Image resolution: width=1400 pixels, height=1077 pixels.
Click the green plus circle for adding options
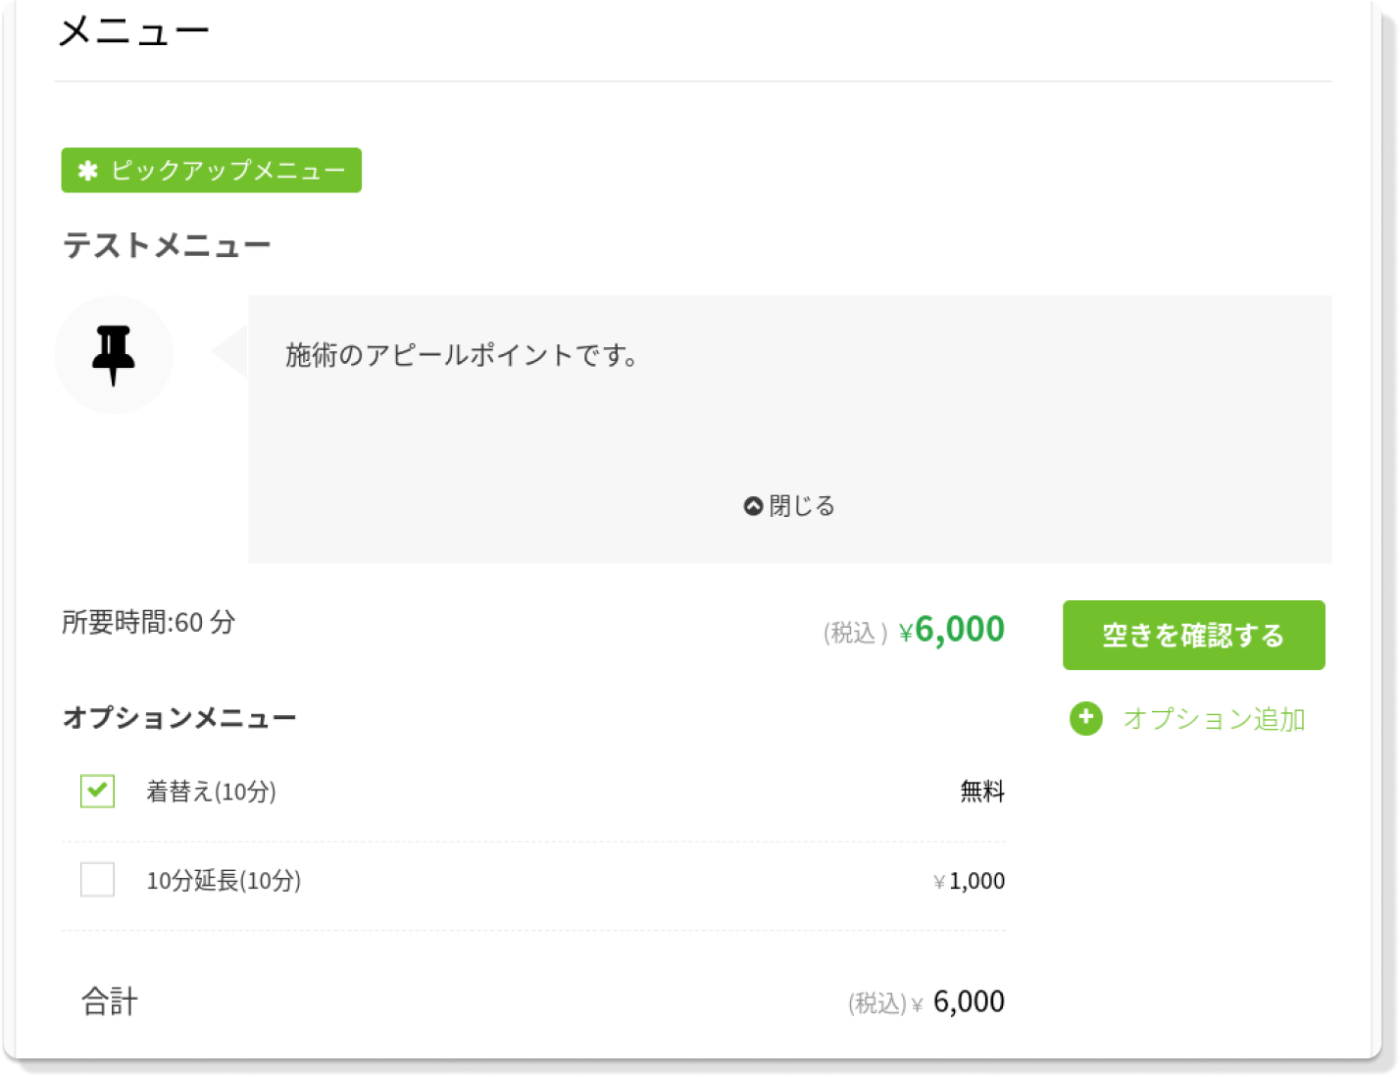[x=1086, y=718]
